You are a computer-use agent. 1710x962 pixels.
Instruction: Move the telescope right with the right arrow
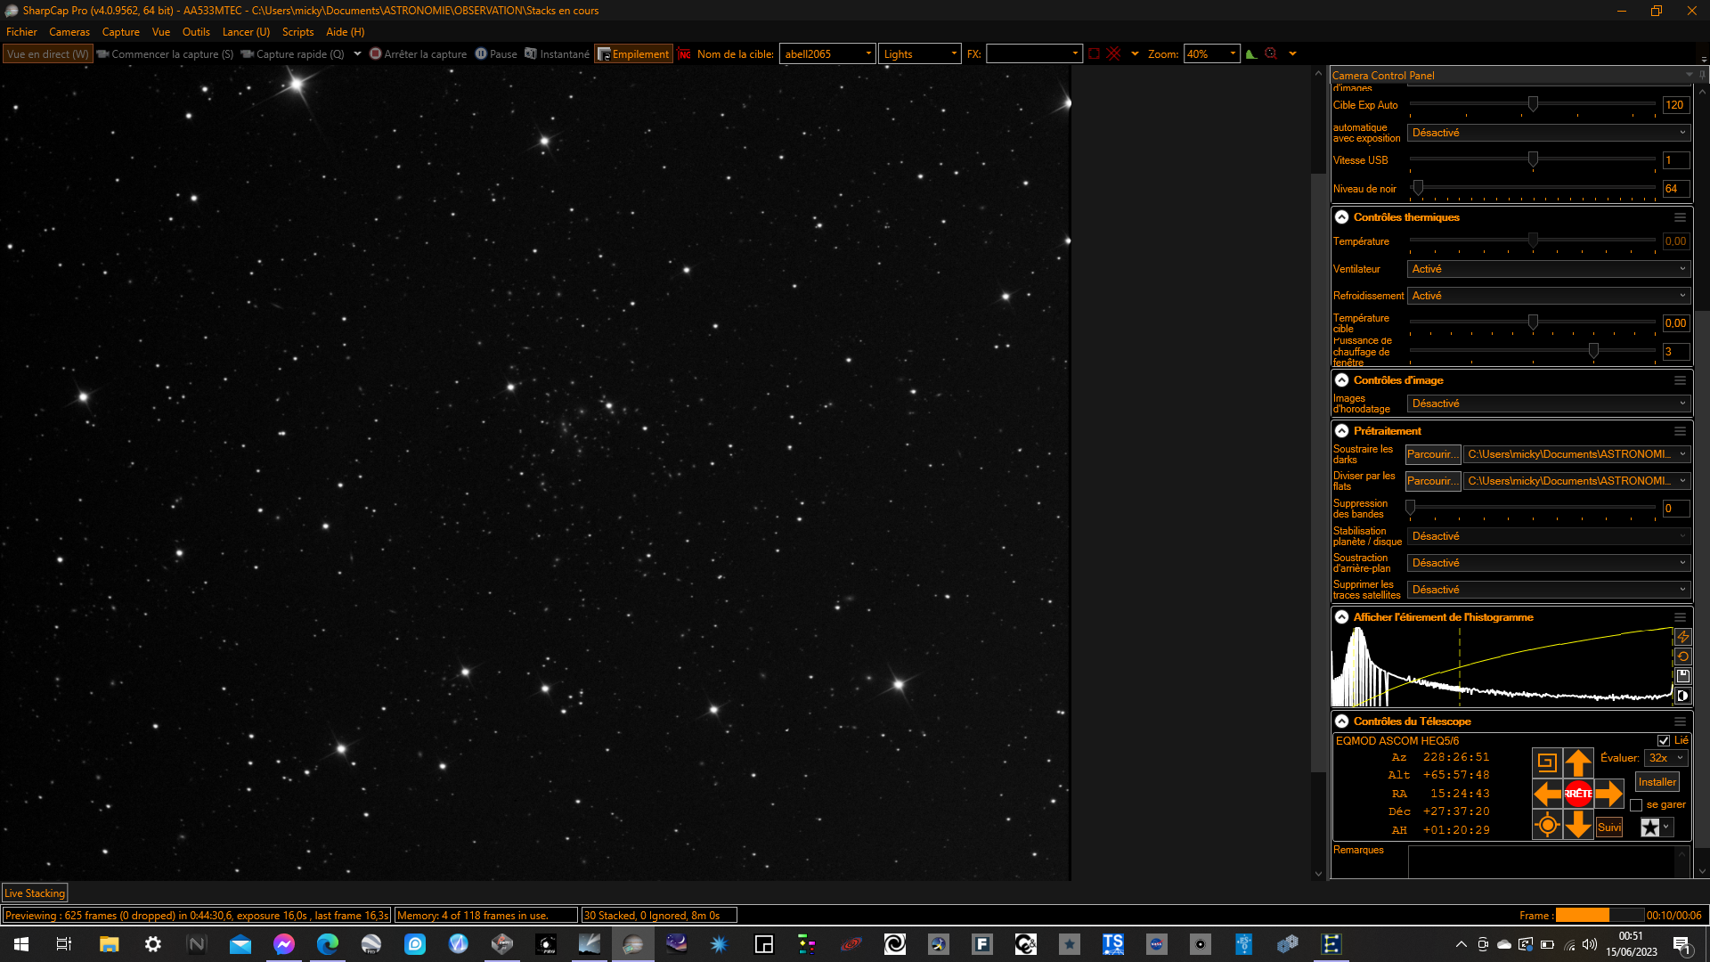1608,793
